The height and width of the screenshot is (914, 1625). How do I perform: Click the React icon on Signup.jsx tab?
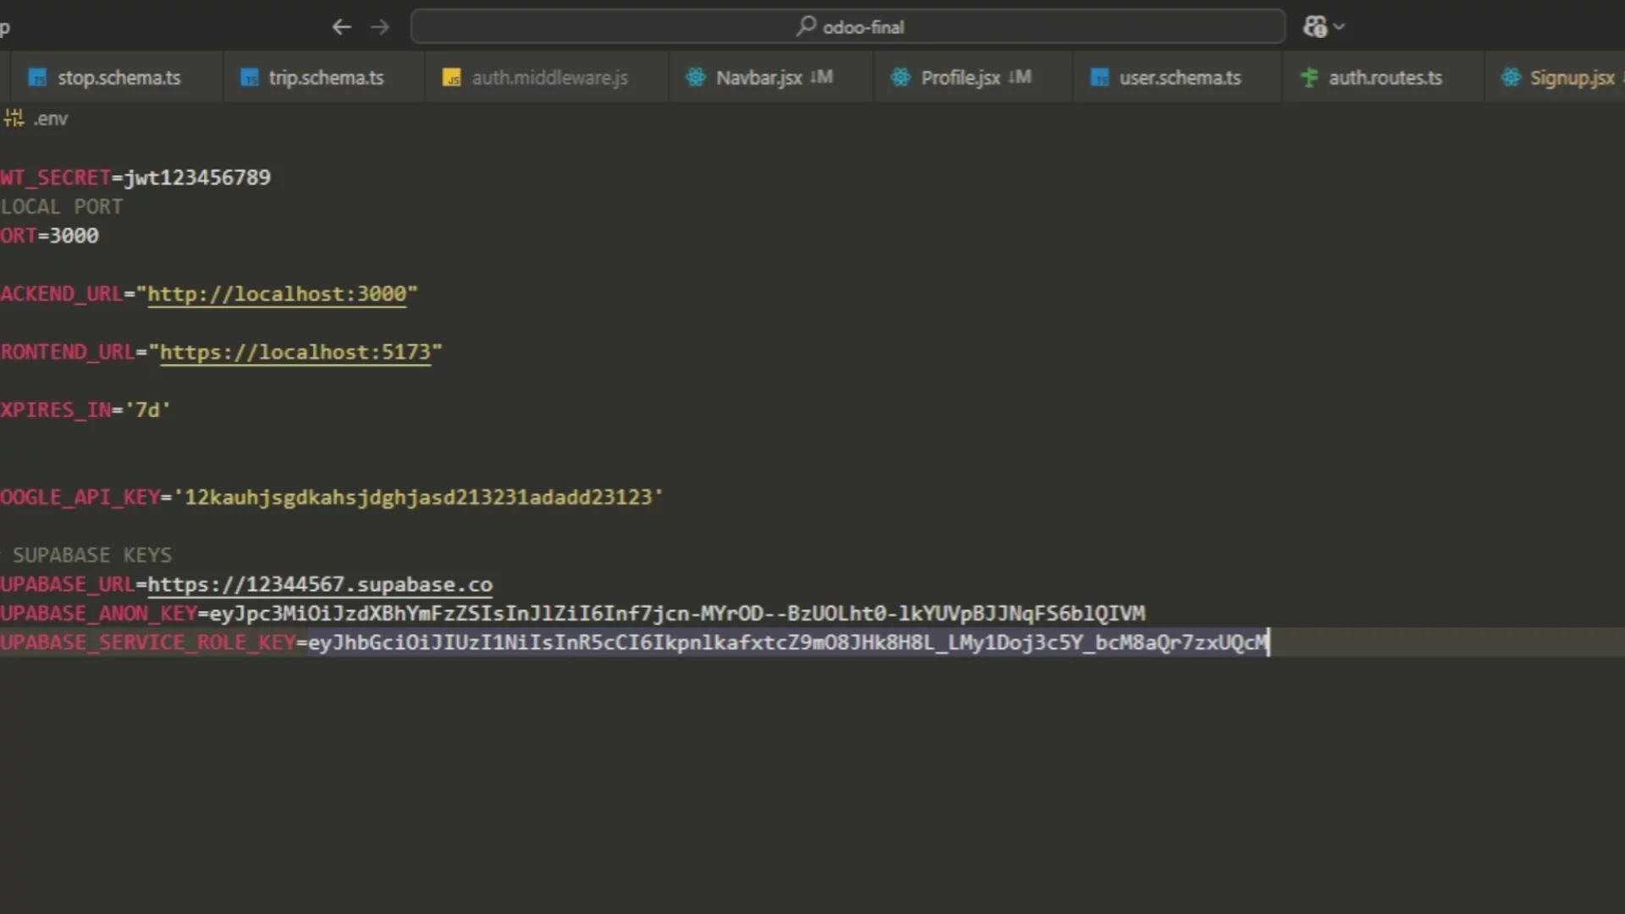1512,77
